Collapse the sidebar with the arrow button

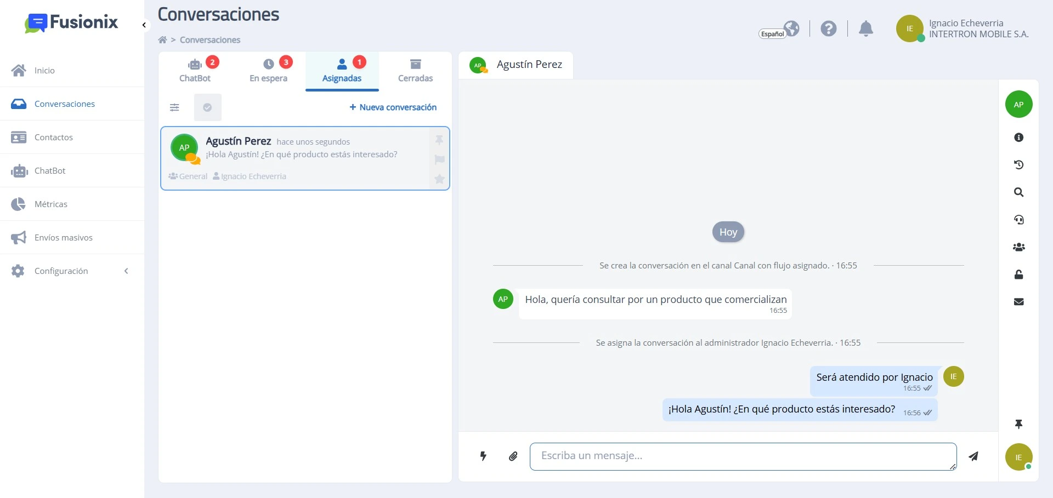[x=144, y=25]
